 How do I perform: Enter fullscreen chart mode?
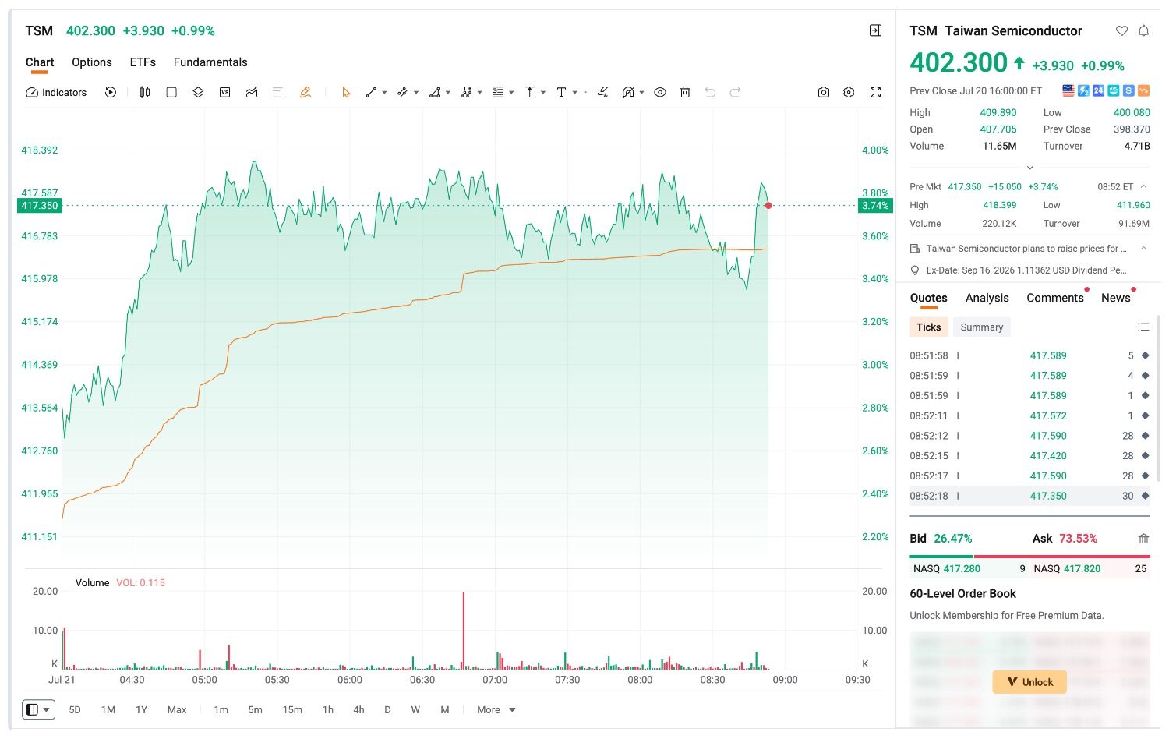pos(875,92)
